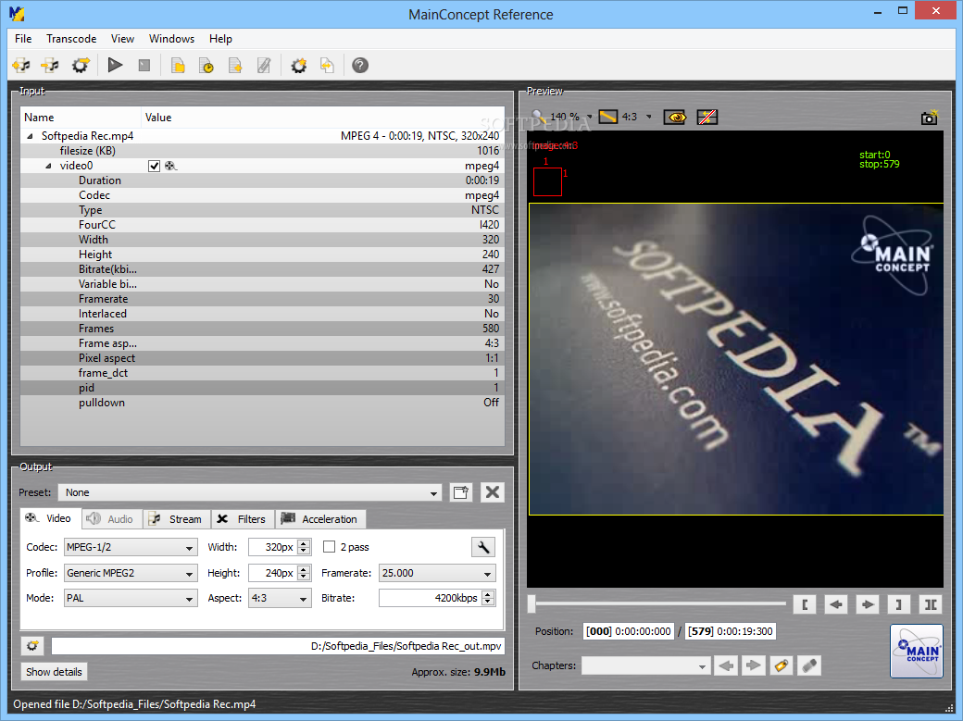The height and width of the screenshot is (721, 963).
Task: Take a snapshot with the camera icon
Action: (930, 118)
